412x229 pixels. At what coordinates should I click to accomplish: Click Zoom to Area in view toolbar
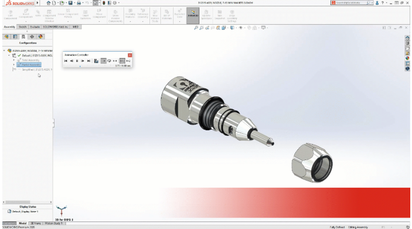coord(201,28)
